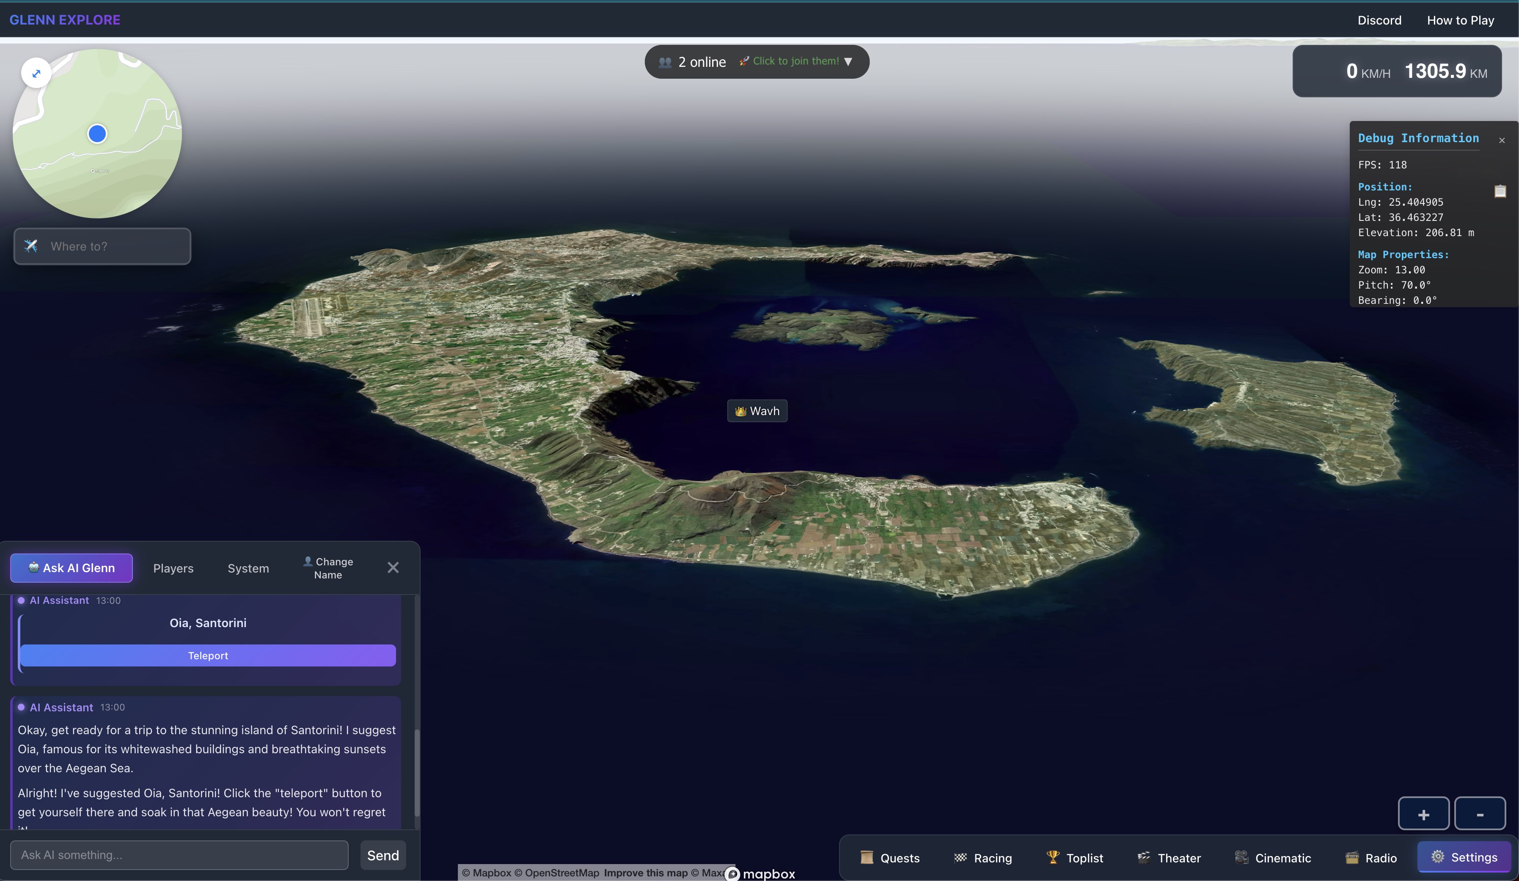Open Theater mode
This screenshot has height=881, width=1519.
point(1169,857)
